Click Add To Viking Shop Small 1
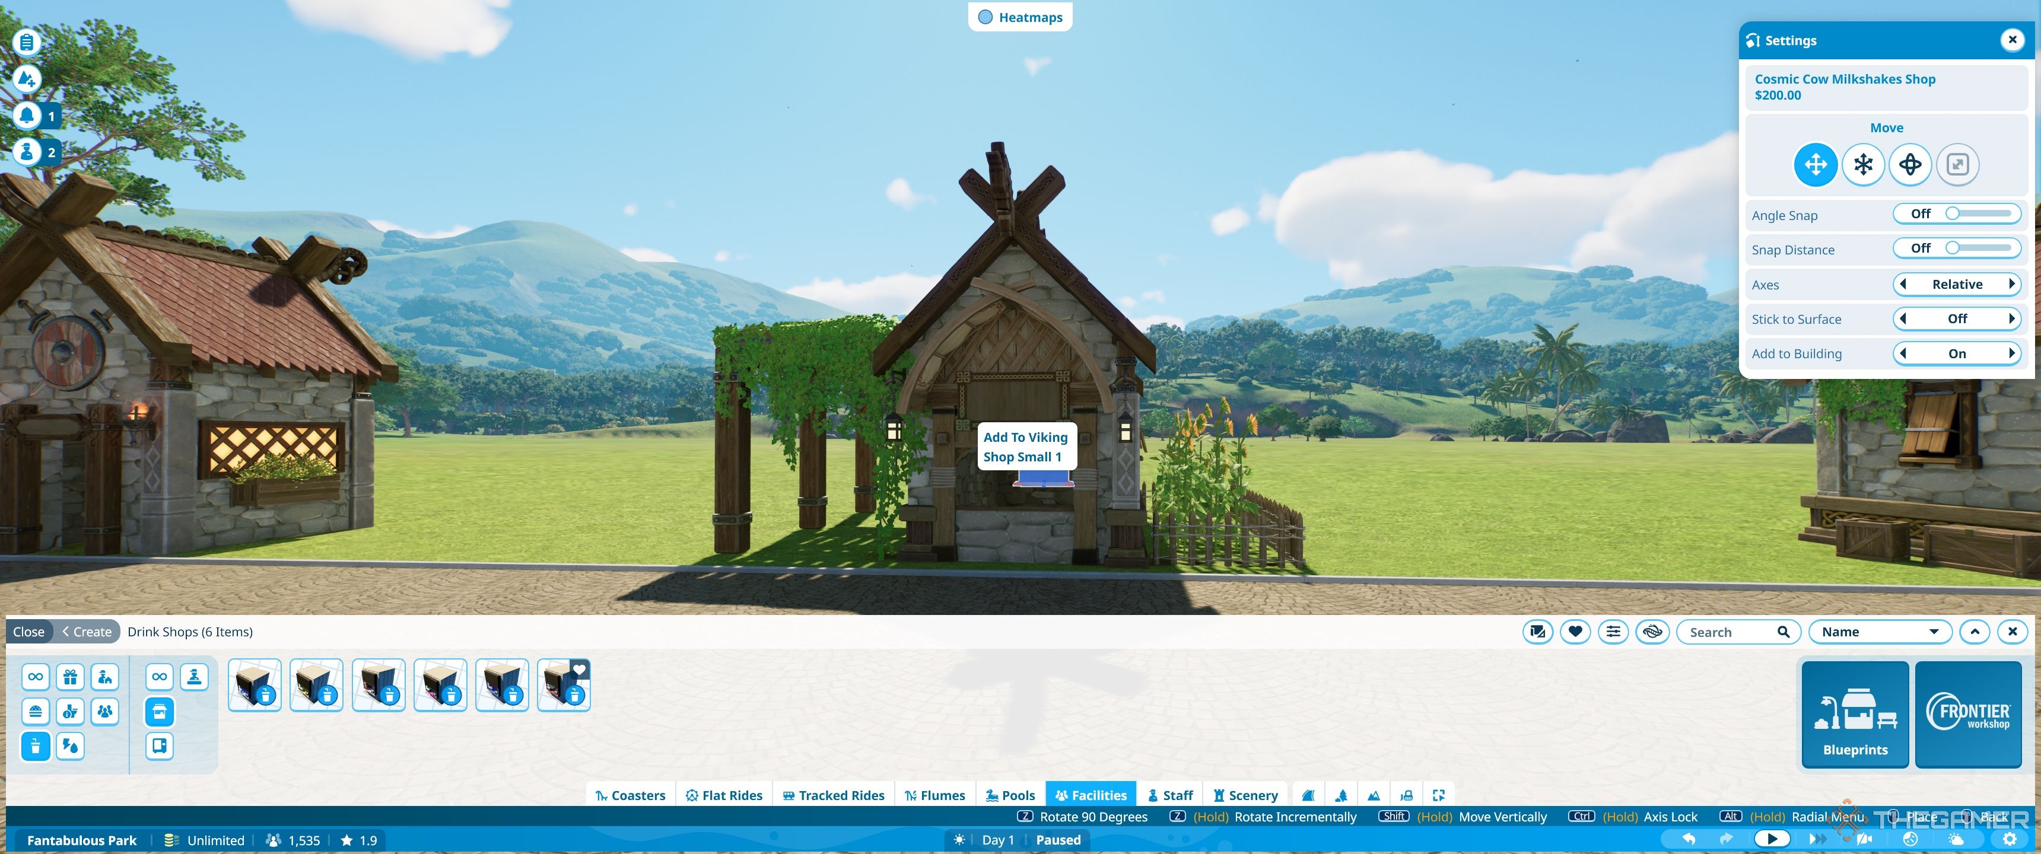2041x854 pixels. point(1026,447)
